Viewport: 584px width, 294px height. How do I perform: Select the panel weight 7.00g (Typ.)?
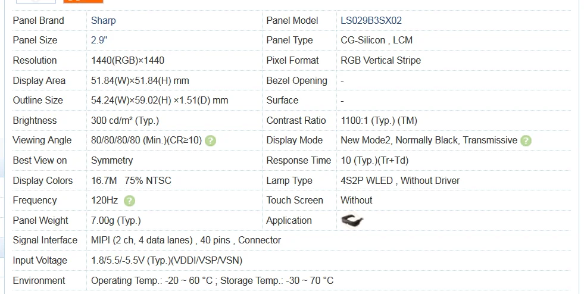[116, 220]
